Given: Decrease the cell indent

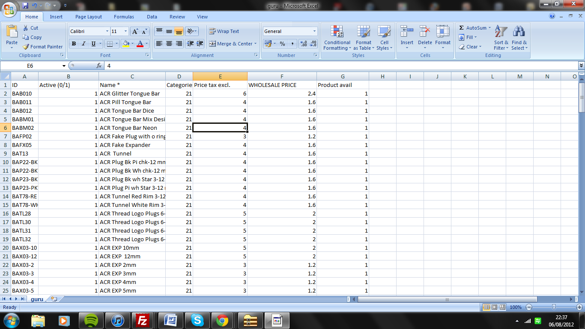Looking at the screenshot, I should [189, 44].
